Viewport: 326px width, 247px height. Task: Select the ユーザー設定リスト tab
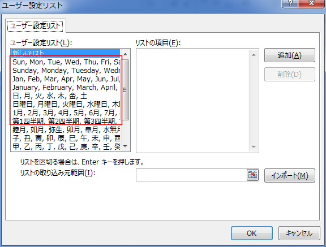pos(35,26)
